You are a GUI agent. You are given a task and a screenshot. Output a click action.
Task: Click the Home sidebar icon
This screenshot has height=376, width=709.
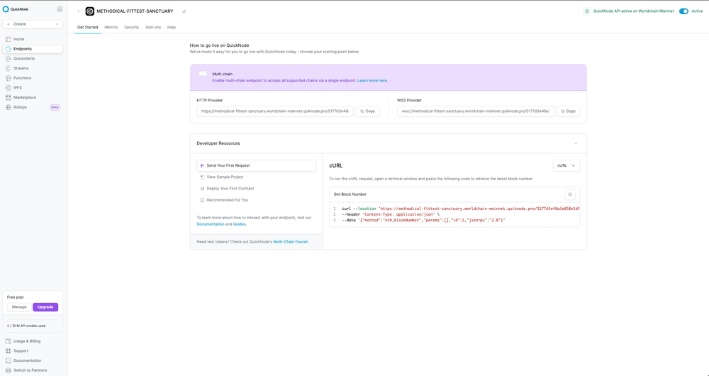pos(8,39)
